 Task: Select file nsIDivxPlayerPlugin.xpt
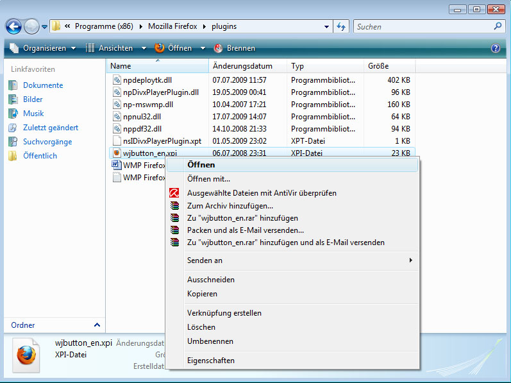pyautogui.click(x=162, y=141)
